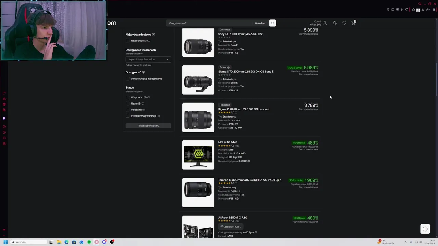The height and width of the screenshot is (246, 438).
Task: Click the info icon beside Dostępność
Action: tap(143, 72)
